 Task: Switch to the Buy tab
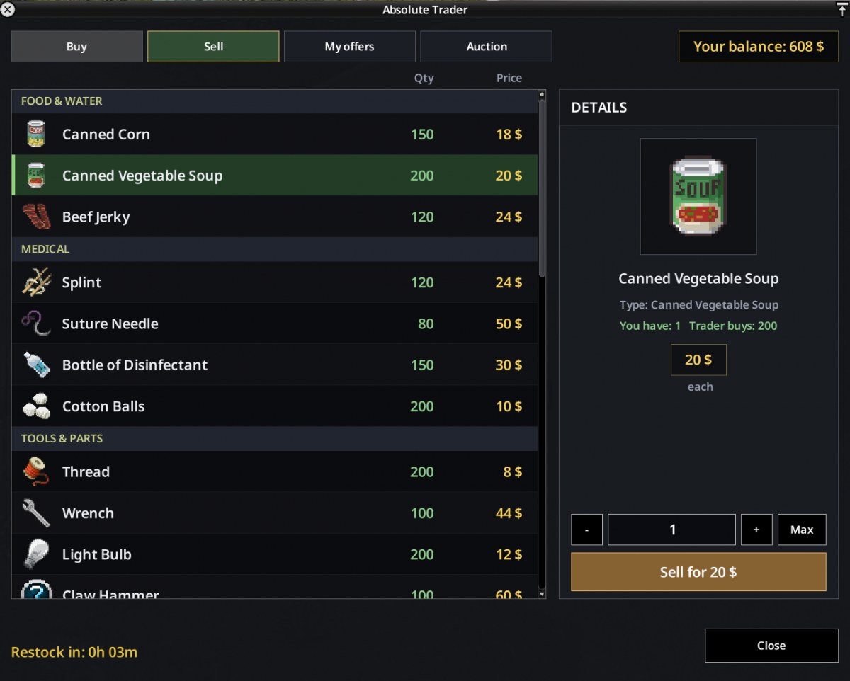76,47
